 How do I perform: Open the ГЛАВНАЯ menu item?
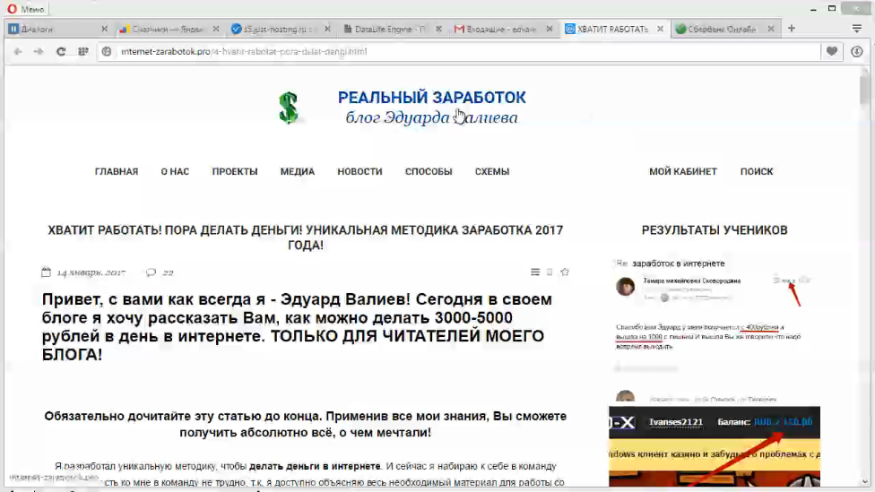(x=116, y=172)
